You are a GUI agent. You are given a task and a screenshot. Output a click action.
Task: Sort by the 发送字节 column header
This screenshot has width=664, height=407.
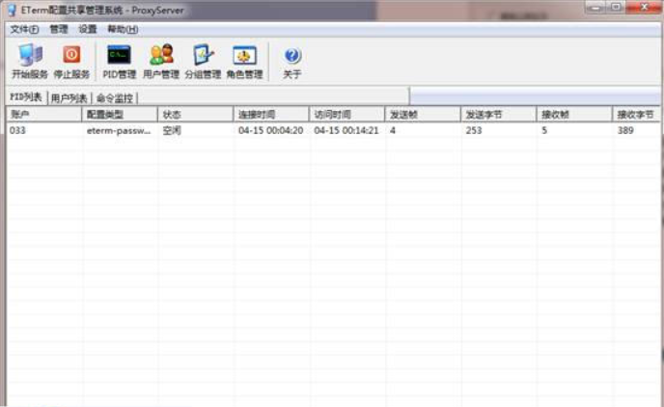tap(498, 114)
